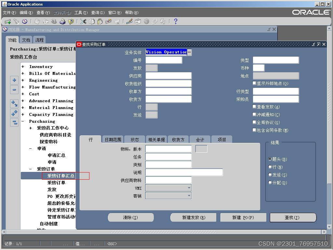The width and height of the screenshot is (333, 250).
Task: Click the navigator collapse all button
Action: 14,122
